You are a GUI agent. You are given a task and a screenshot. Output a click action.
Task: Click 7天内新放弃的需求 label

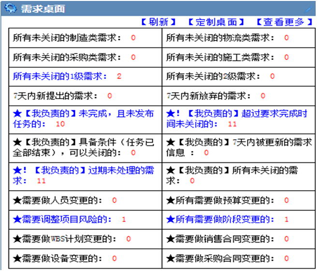point(208,96)
